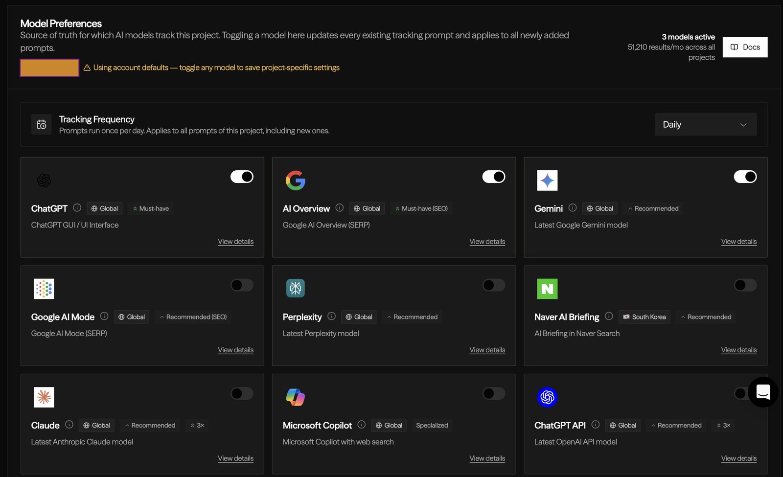This screenshot has height=477, width=783.
Task: View details for Google AI Mode
Action: pyautogui.click(x=235, y=350)
